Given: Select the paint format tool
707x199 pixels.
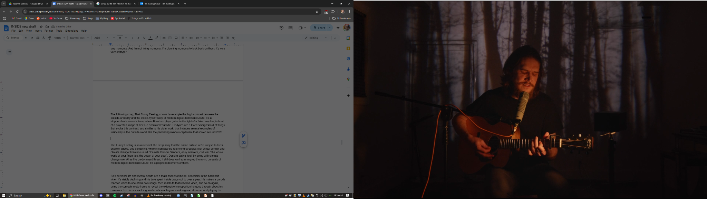Looking at the screenshot, I should [x=49, y=38].
